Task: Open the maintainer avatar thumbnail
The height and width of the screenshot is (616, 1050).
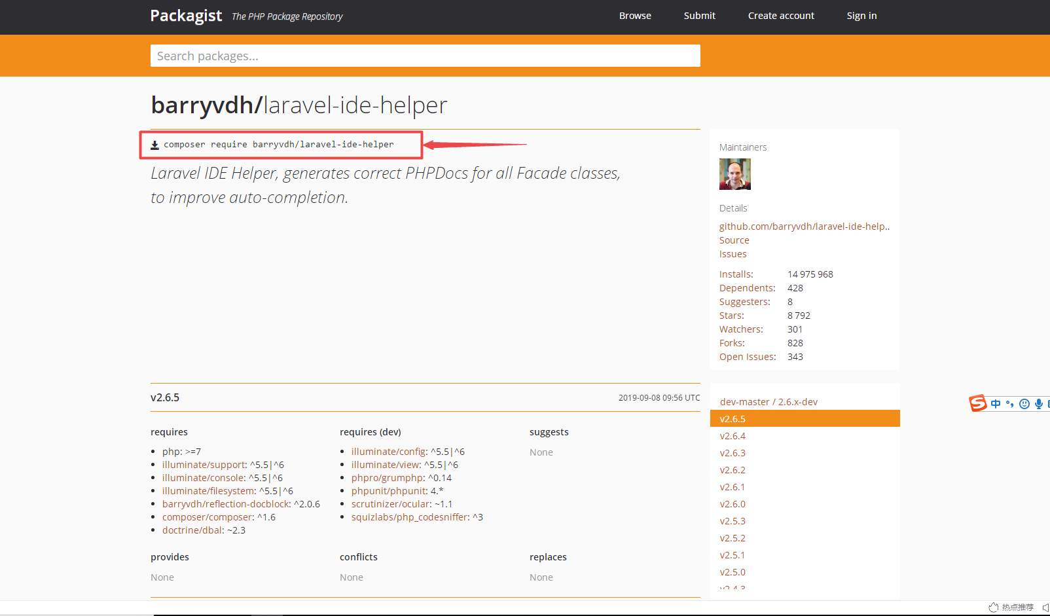Action: pos(735,174)
